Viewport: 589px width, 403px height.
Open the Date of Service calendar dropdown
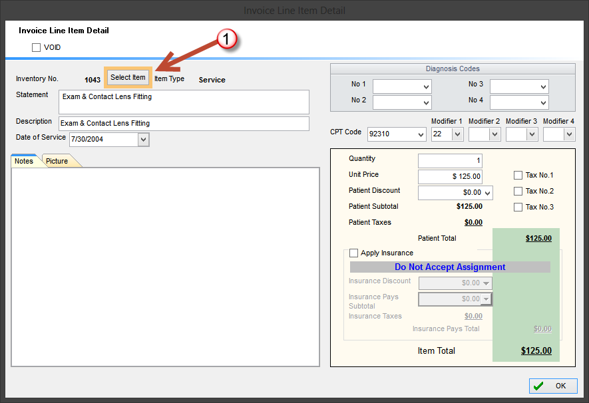[x=143, y=140]
